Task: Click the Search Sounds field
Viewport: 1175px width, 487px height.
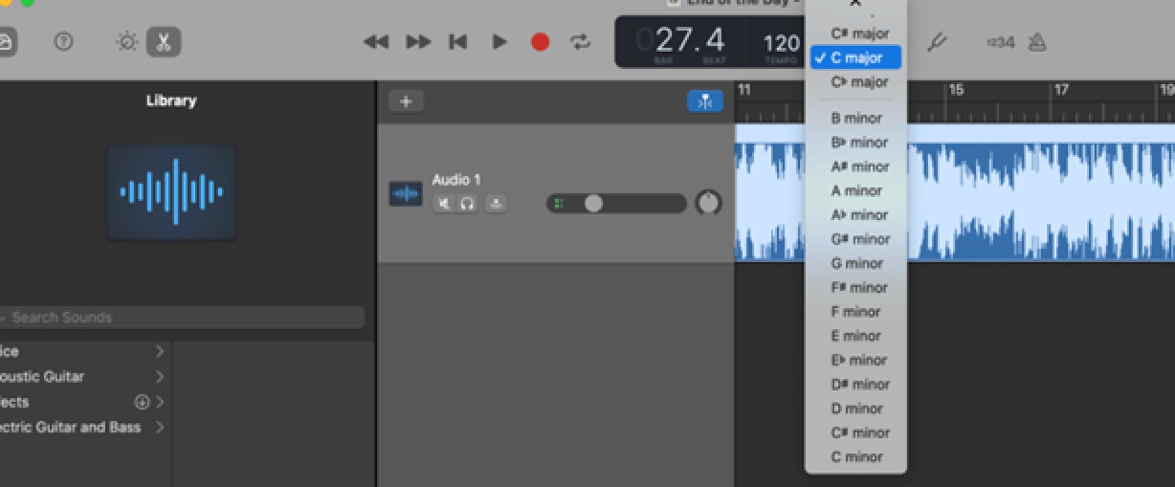Action: [182, 318]
